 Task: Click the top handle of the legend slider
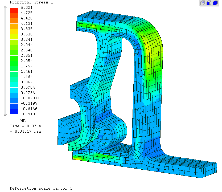[5, 7]
